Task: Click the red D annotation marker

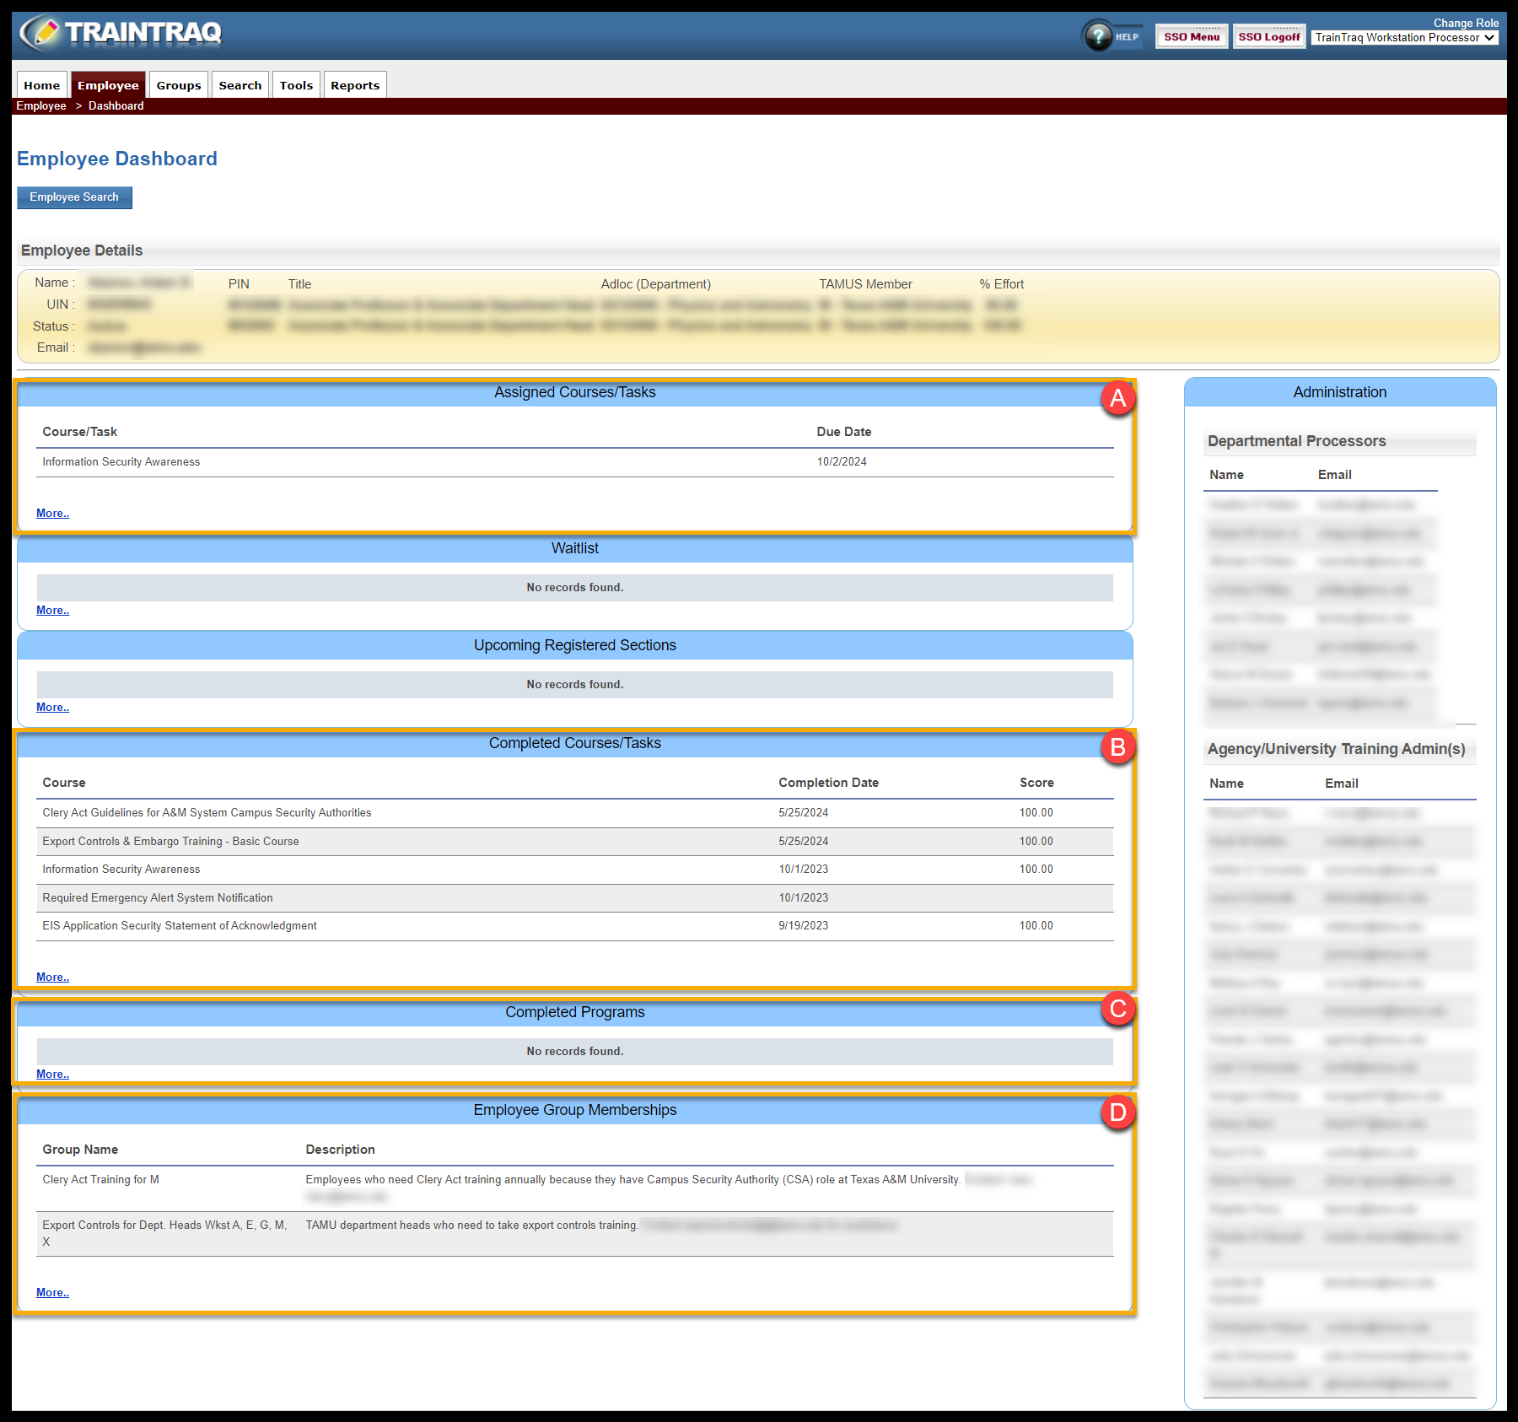Action: pos(1117,1112)
